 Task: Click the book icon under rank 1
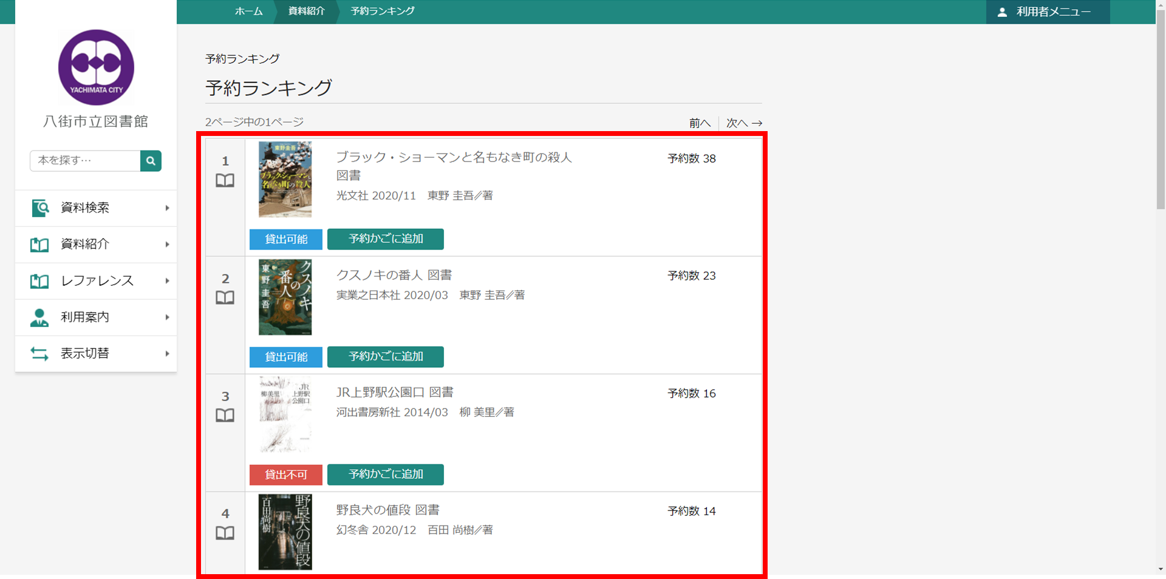click(225, 180)
